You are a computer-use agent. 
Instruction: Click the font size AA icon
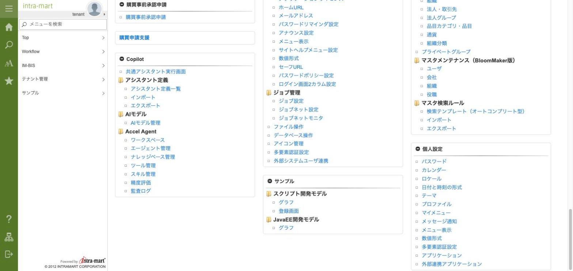[9, 63]
